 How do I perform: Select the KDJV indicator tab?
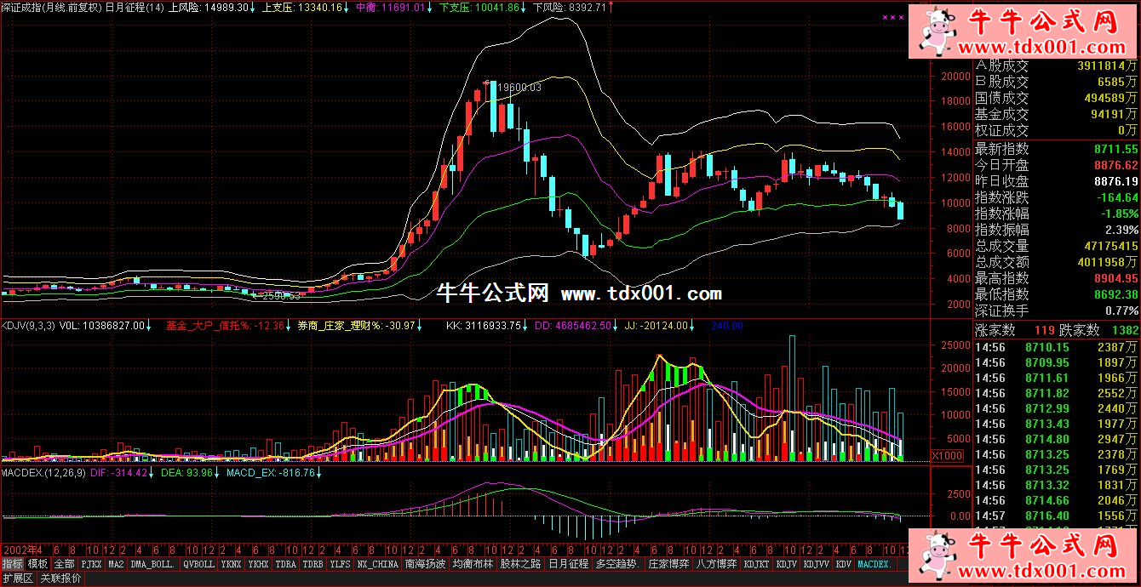click(787, 564)
